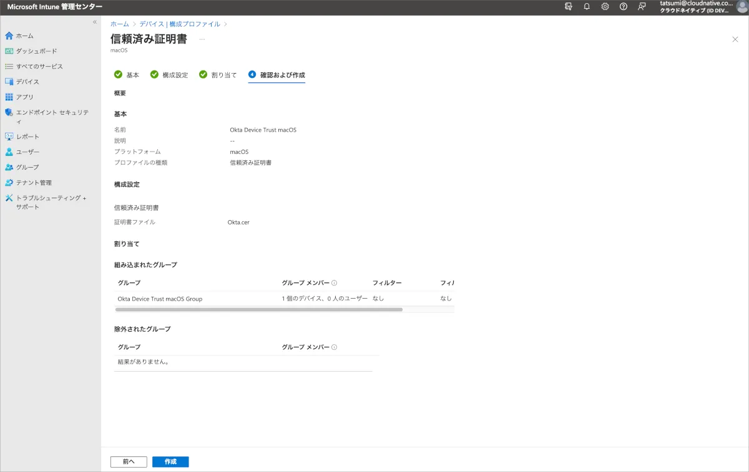Open the feedback icon in header
The image size is (749, 472).
642,7
